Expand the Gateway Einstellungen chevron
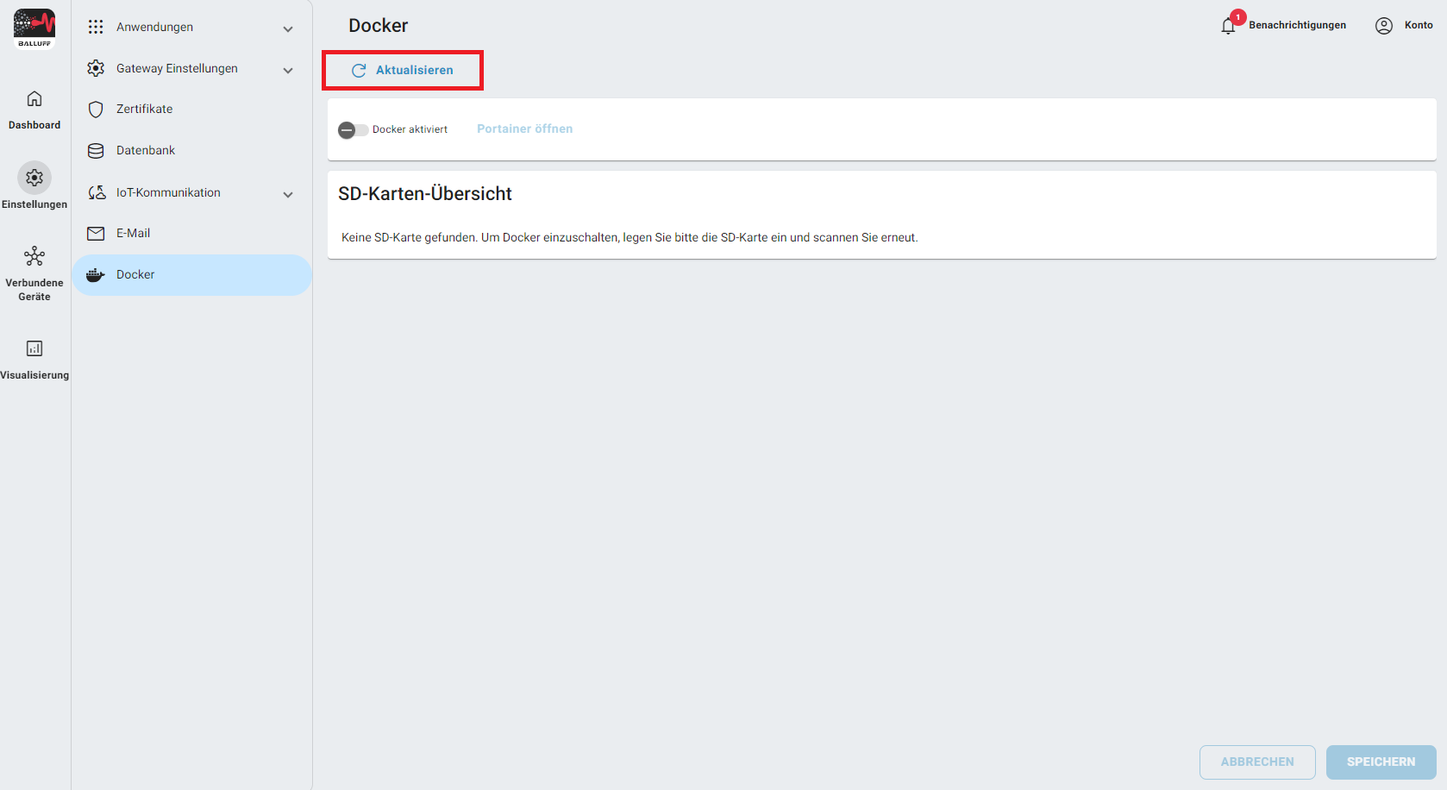Image resolution: width=1447 pixels, height=790 pixels. click(288, 70)
